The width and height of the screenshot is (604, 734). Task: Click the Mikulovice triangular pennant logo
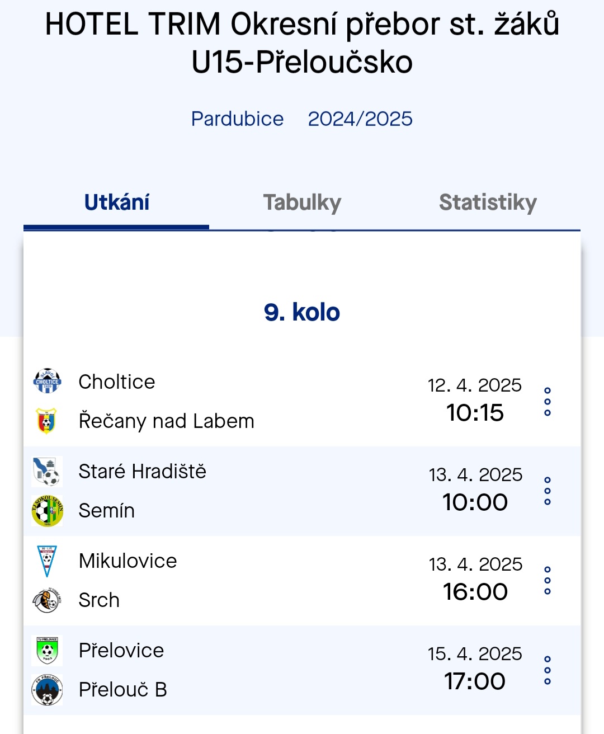(47, 561)
